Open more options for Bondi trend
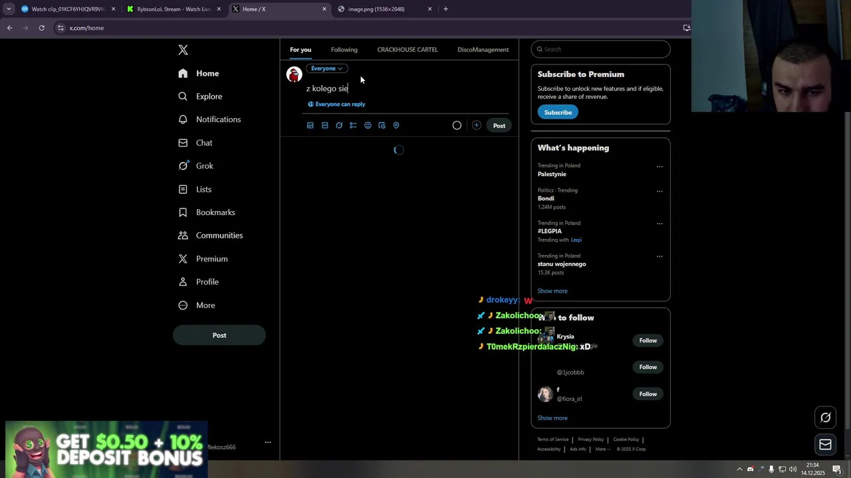Image resolution: width=851 pixels, height=478 pixels. pyautogui.click(x=660, y=191)
